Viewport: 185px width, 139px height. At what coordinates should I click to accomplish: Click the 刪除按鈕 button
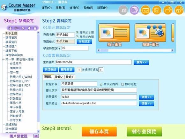pyautogui.click(x=67, y=70)
